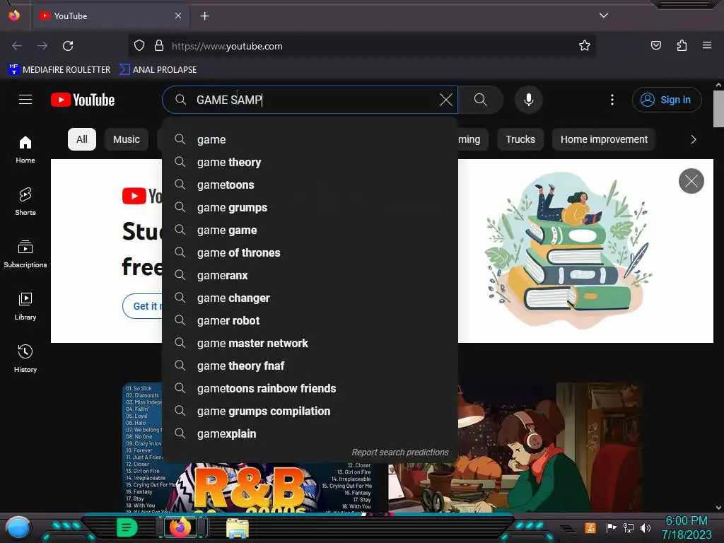Select 'game grumps compilation' suggestion

(310, 411)
